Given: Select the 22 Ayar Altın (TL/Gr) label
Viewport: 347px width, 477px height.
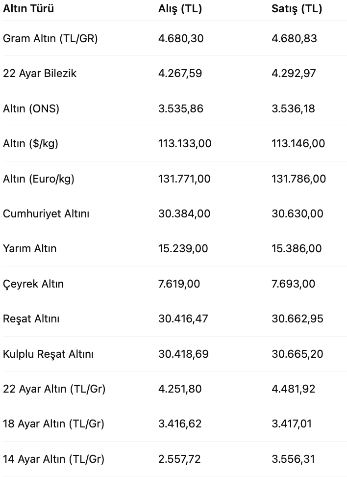Looking at the screenshot, I should point(54,389).
